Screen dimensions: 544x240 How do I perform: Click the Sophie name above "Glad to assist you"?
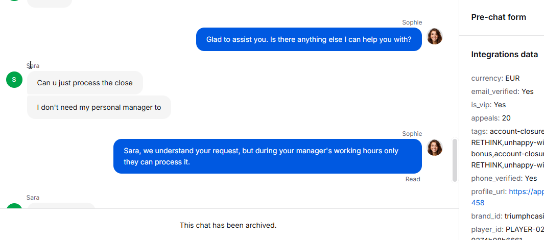click(x=412, y=22)
